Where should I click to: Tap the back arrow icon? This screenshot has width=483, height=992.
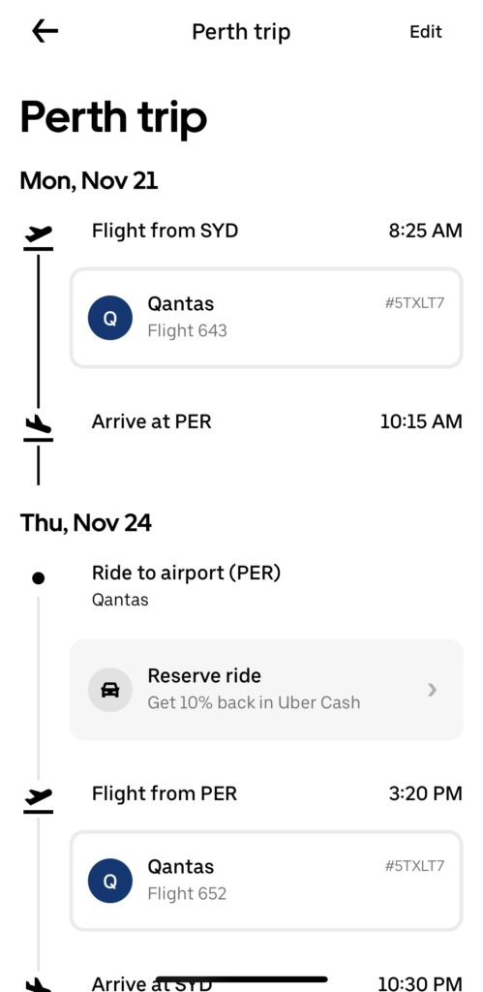point(45,31)
